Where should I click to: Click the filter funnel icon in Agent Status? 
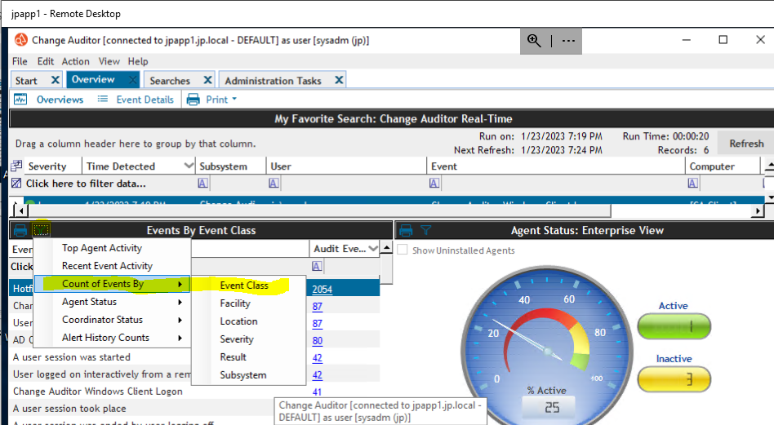[425, 230]
